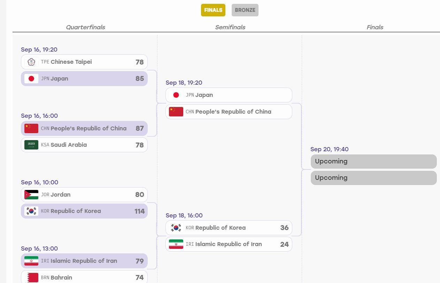Viewport: 440px width, 283px height.
Task: Open the first Upcoming finals slot
Action: 374,161
